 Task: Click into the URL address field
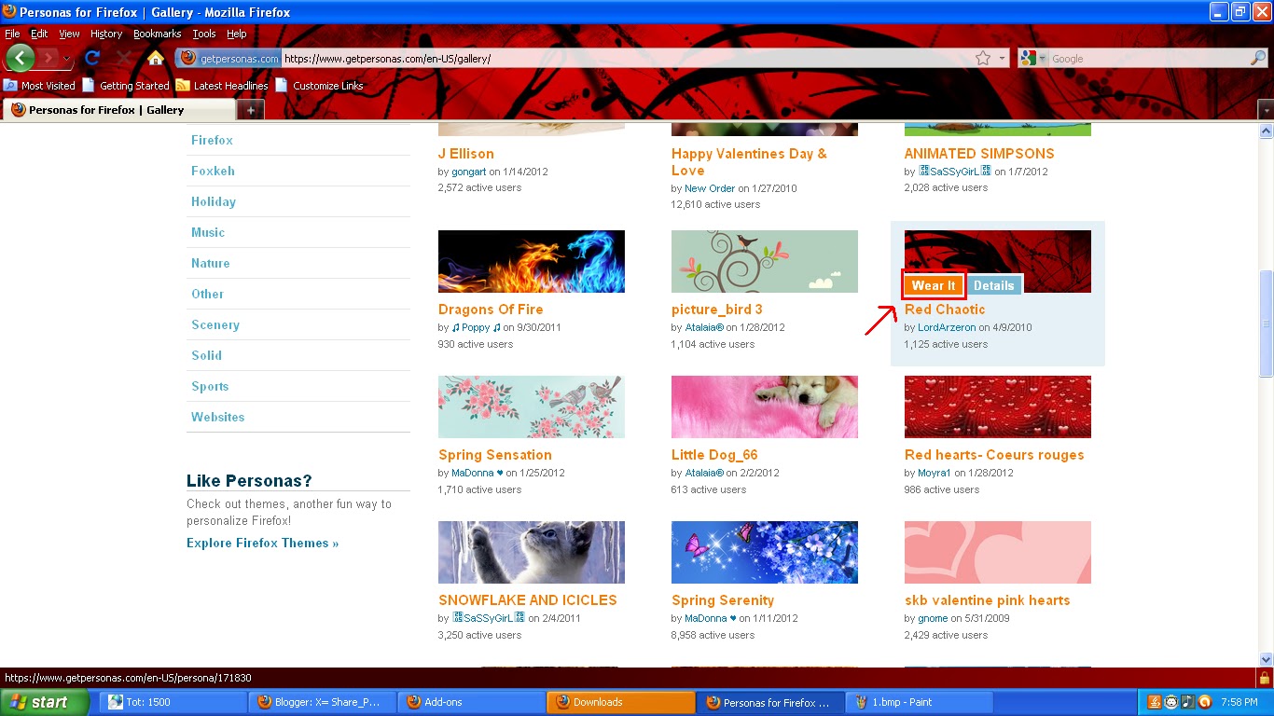[x=625, y=58]
